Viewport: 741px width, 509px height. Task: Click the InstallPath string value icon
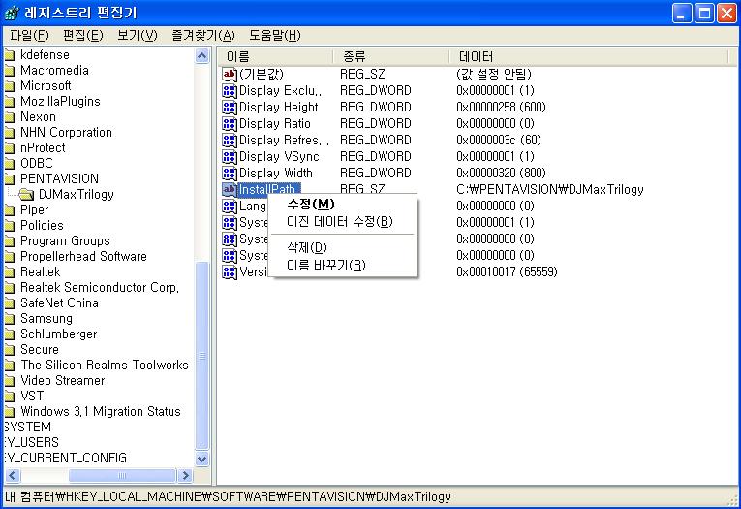[x=230, y=190]
